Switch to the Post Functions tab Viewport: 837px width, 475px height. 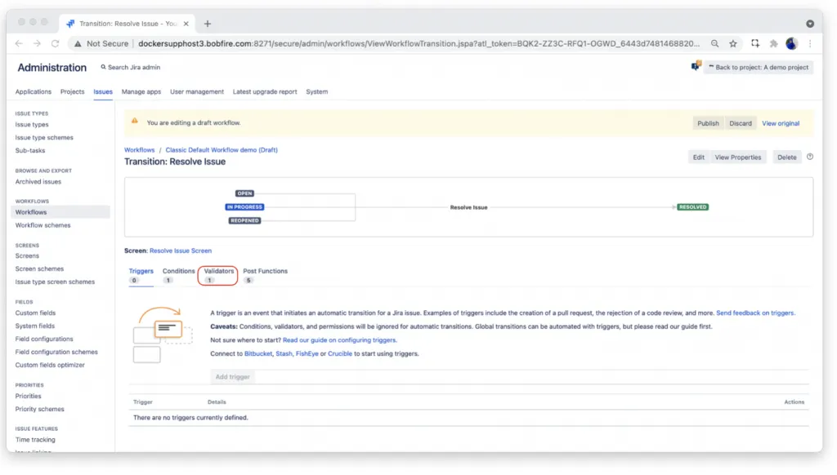click(x=266, y=275)
